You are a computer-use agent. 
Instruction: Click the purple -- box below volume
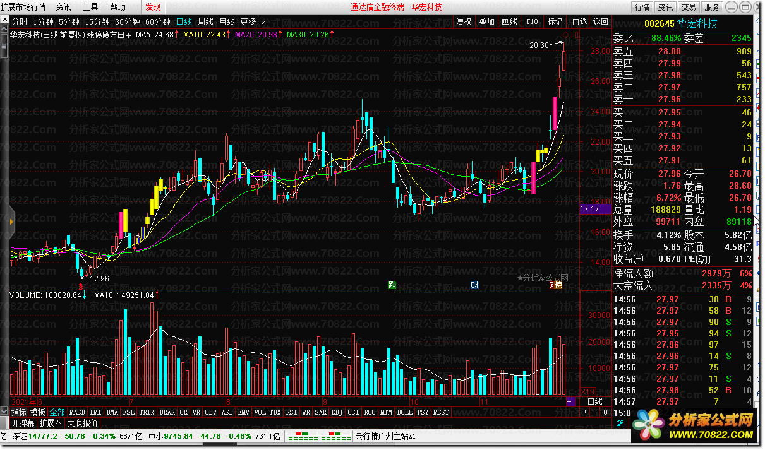point(570,401)
